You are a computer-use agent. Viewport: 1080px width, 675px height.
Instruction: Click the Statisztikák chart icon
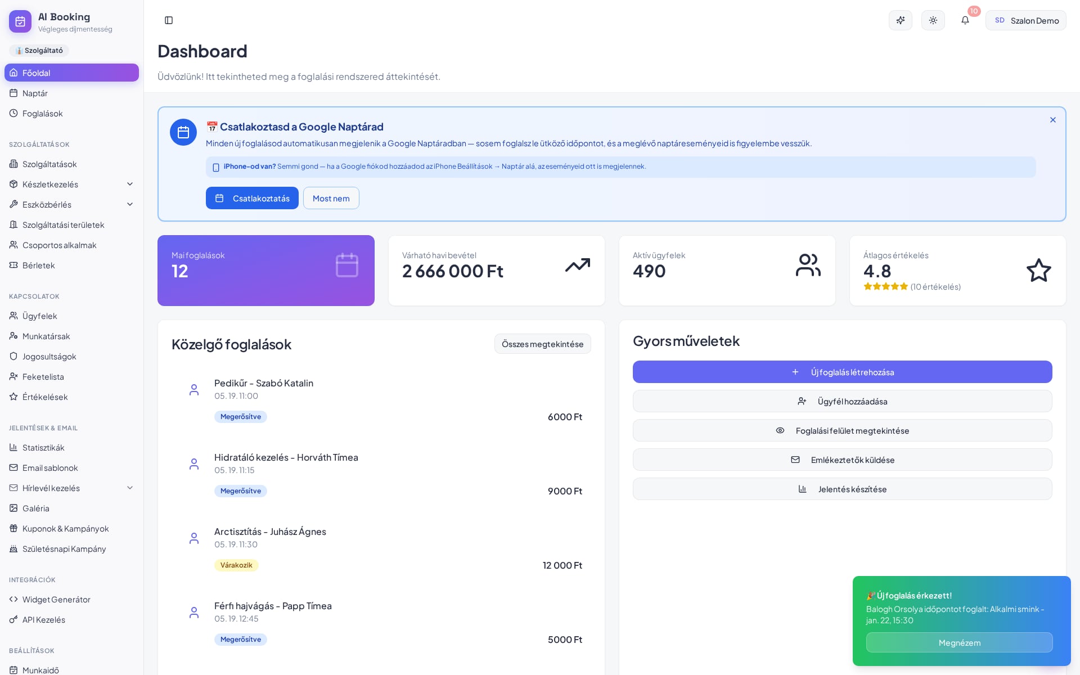click(x=13, y=447)
